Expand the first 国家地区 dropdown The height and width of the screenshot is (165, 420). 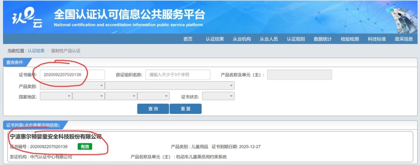tap(56, 96)
